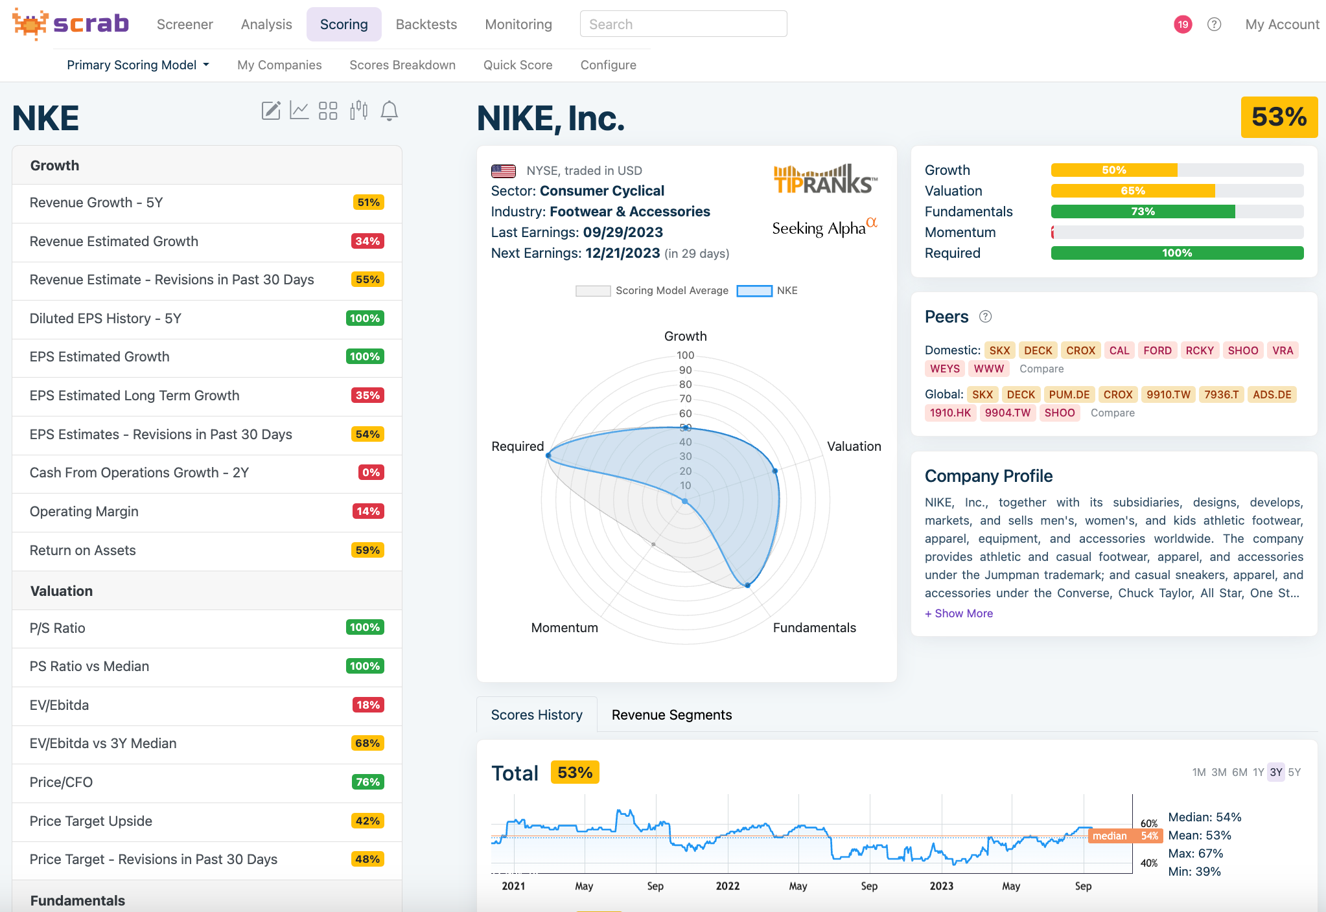The width and height of the screenshot is (1326, 912).
Task: Click the Total 53% score badge
Action: (575, 773)
